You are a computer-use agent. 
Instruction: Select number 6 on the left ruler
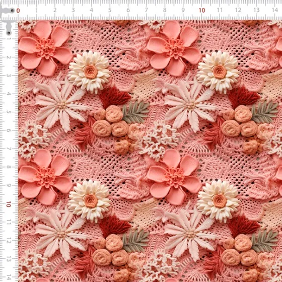(x=8, y=130)
